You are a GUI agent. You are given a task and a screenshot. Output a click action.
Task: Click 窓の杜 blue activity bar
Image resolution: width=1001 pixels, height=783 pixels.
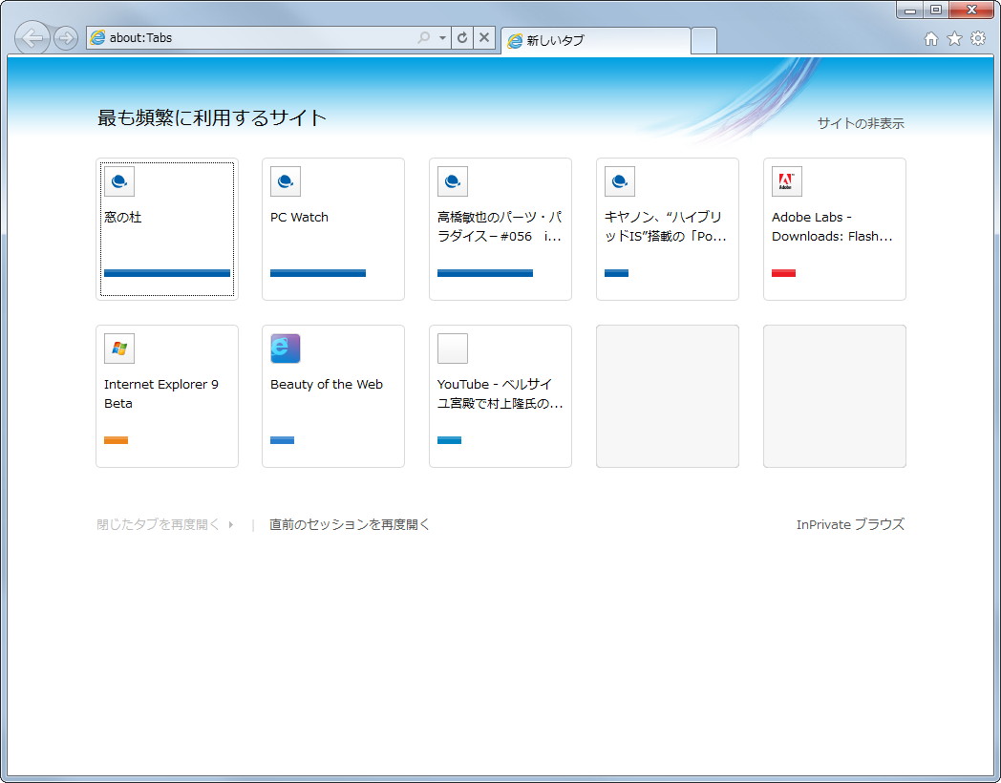coord(167,273)
